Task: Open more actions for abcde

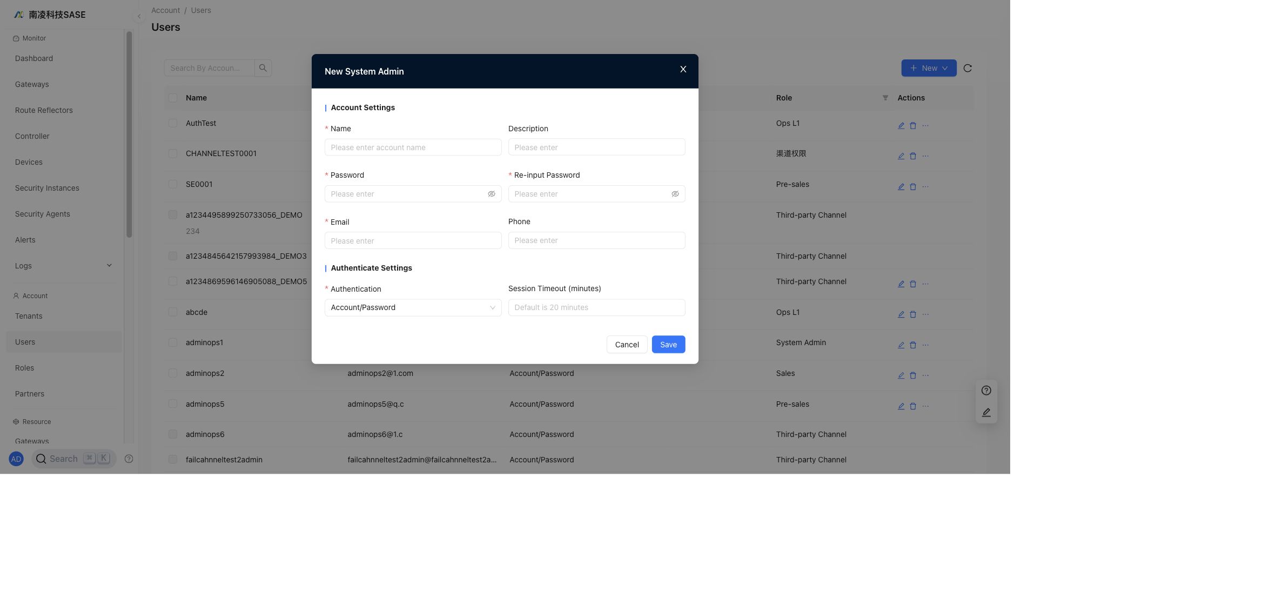Action: (x=925, y=314)
